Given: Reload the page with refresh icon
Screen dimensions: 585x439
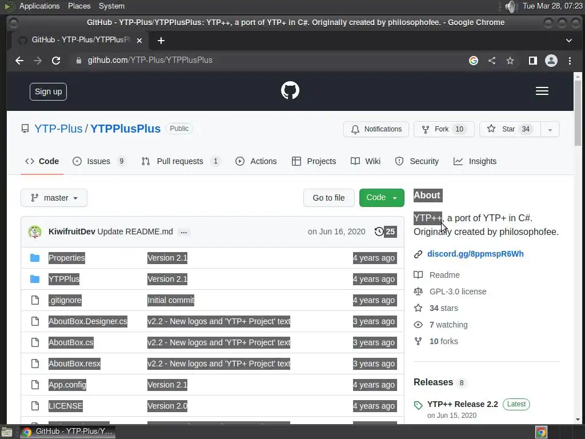Looking at the screenshot, I should [x=56, y=61].
